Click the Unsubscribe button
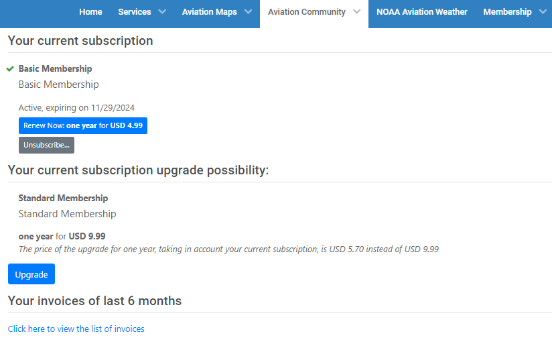 pos(46,146)
